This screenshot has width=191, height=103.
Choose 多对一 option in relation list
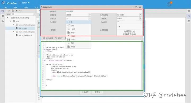(x=79, y=33)
